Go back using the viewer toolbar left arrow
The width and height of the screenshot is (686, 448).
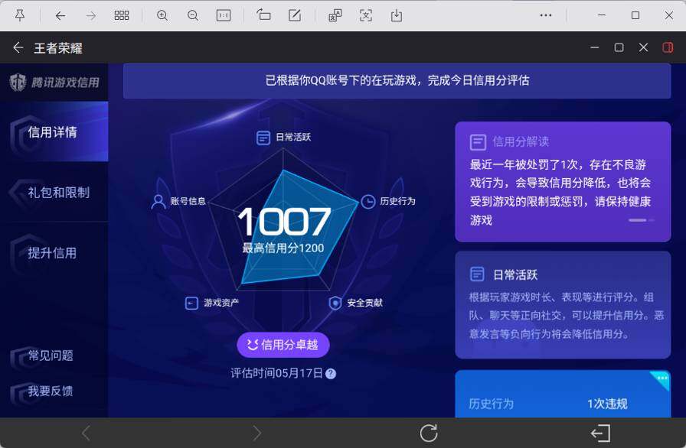pyautogui.click(x=60, y=16)
